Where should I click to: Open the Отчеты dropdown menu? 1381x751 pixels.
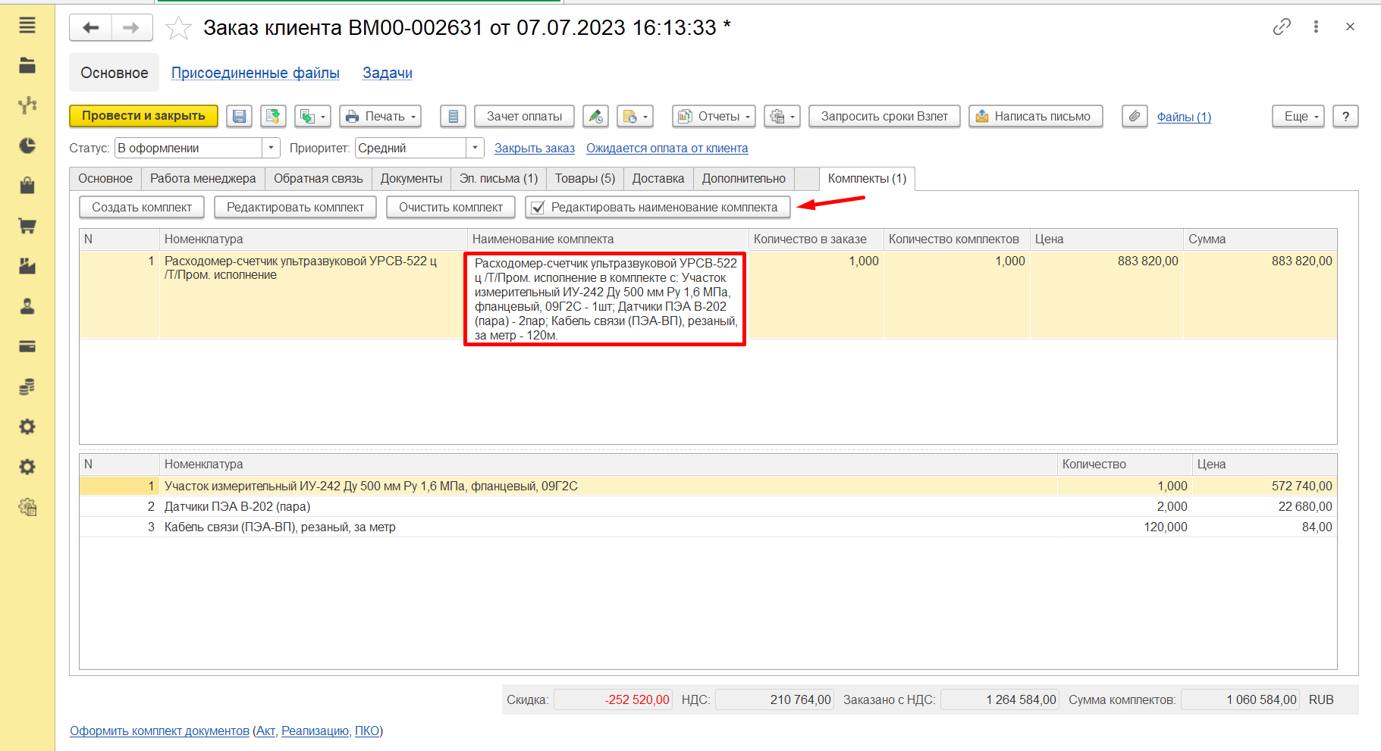(714, 116)
